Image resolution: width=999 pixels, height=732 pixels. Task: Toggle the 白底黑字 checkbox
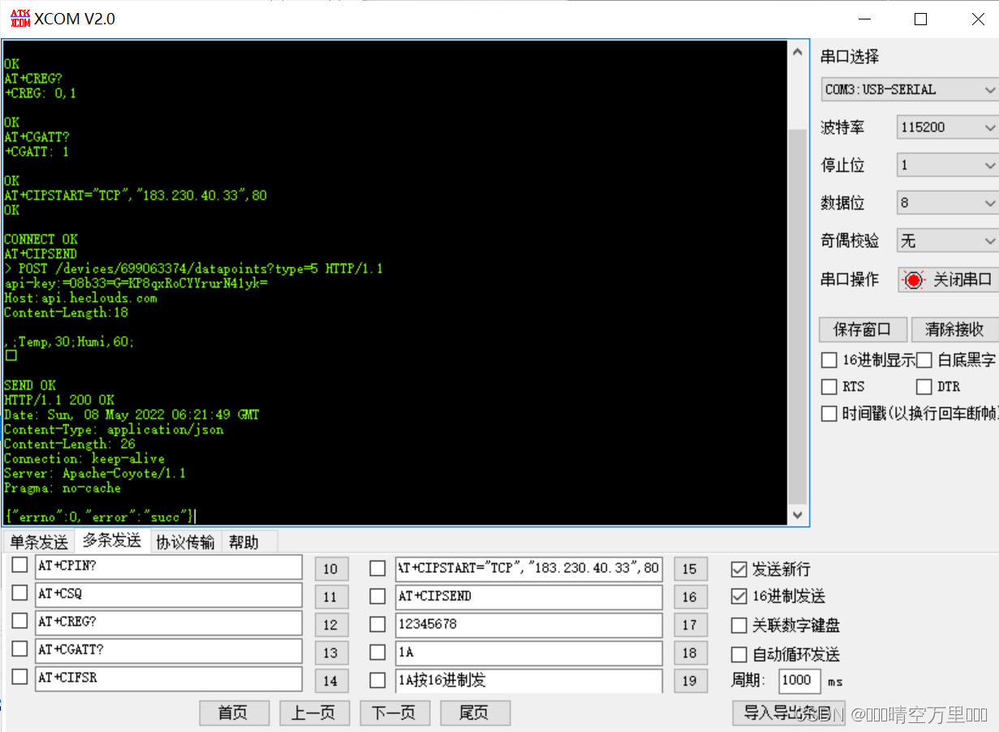pyautogui.click(x=924, y=360)
